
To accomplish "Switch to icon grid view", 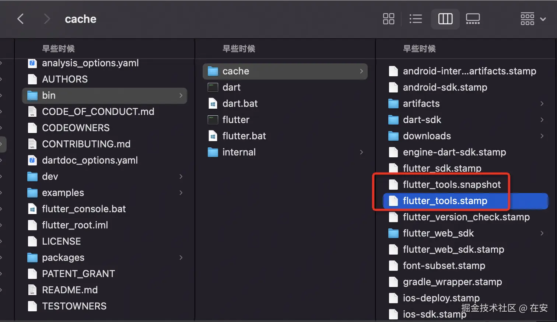I will [388, 19].
